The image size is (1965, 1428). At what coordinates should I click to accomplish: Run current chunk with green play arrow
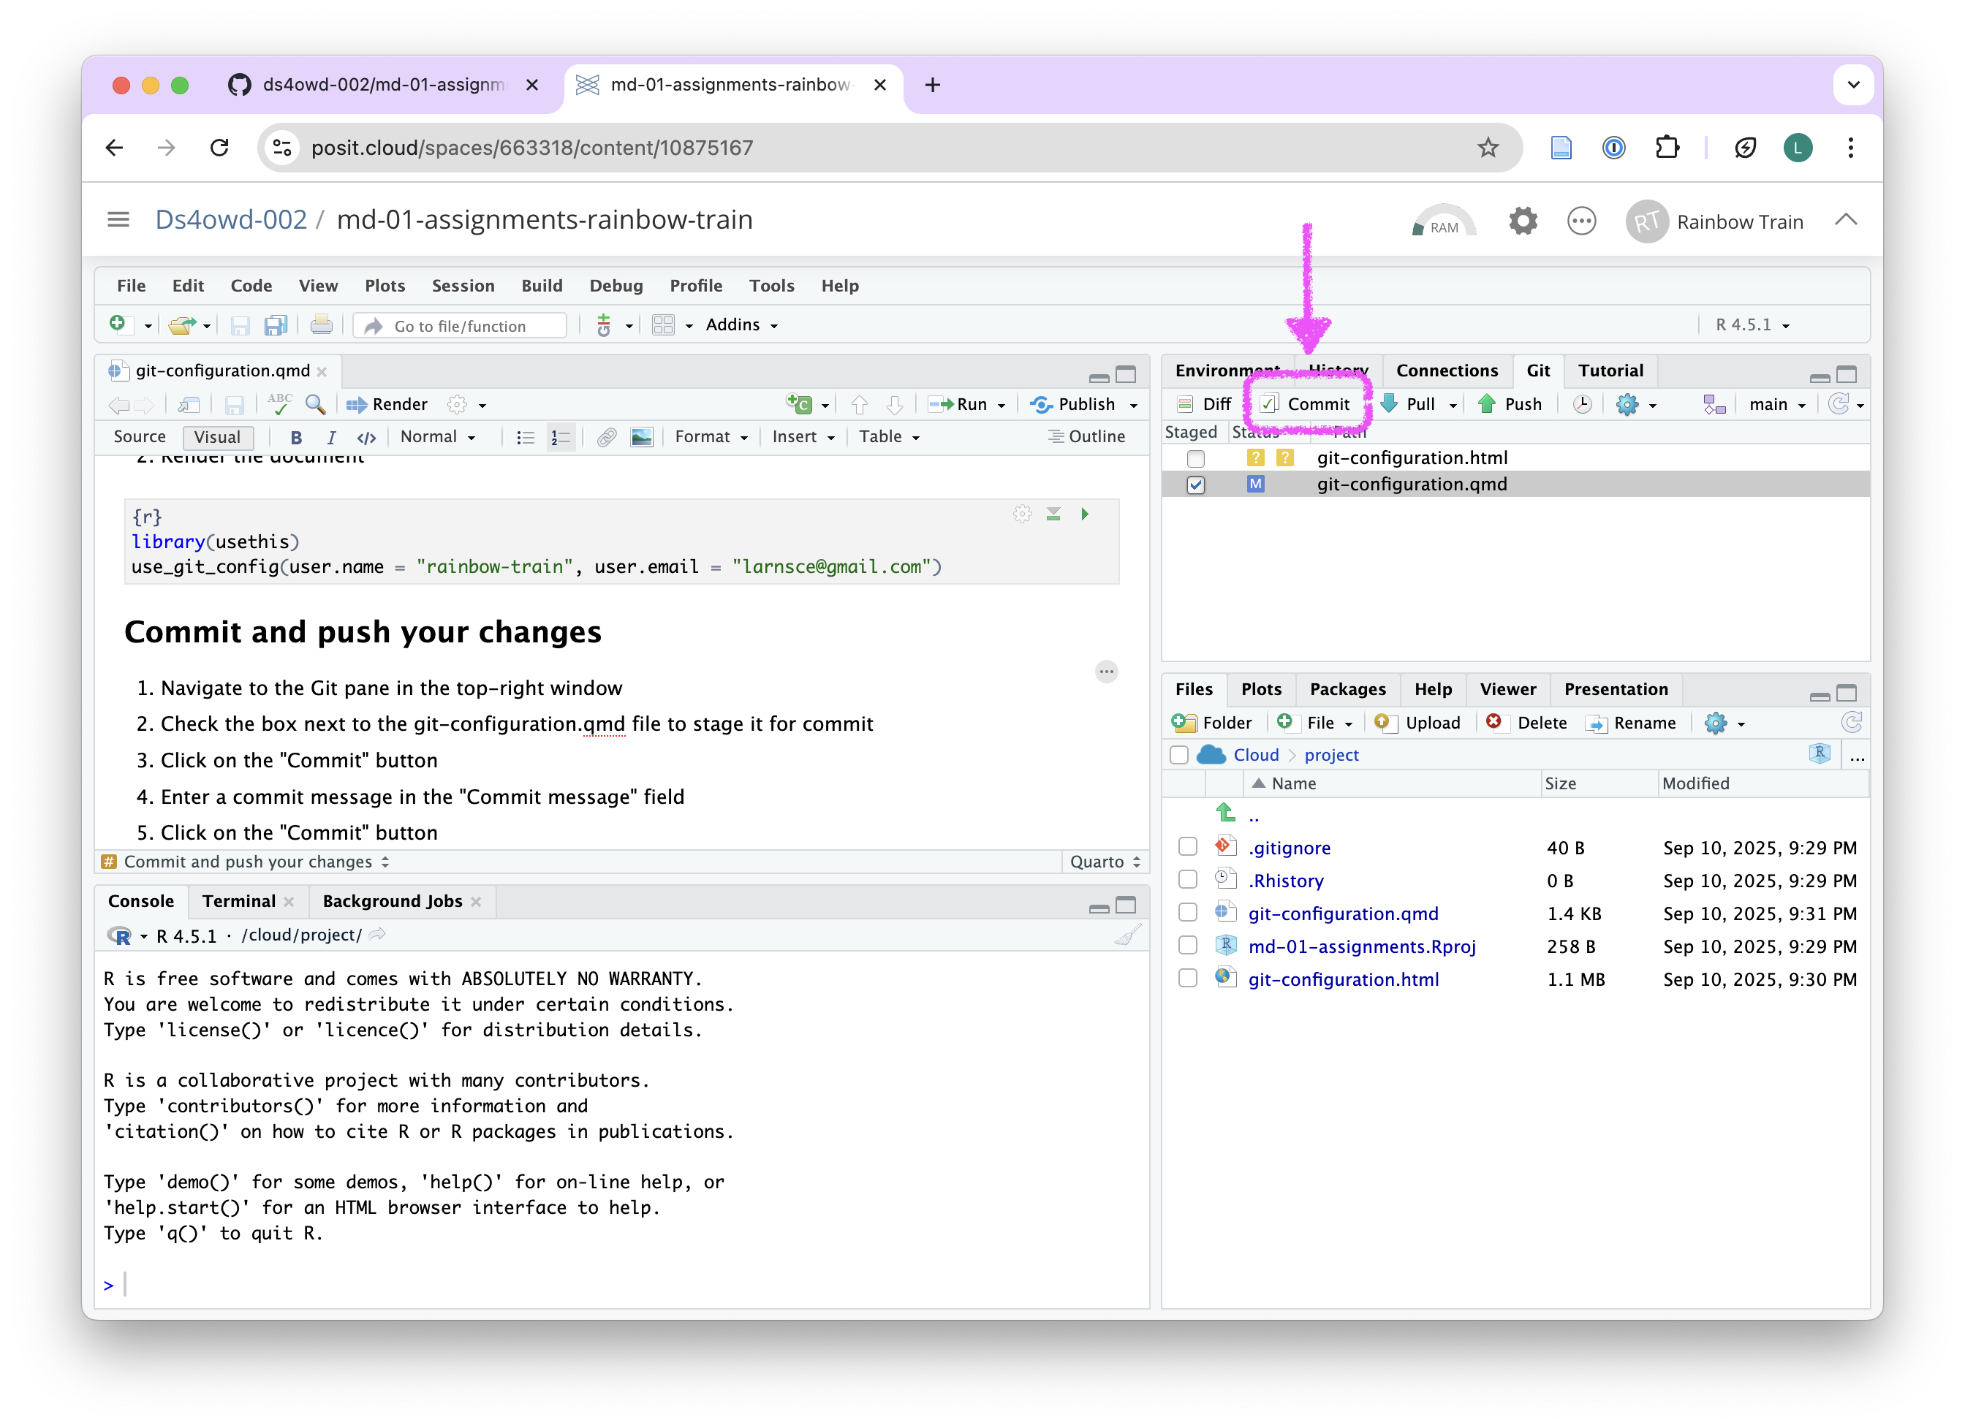click(1085, 514)
